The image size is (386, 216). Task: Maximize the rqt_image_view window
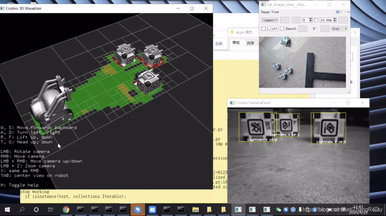pyautogui.click(x=329, y=5)
